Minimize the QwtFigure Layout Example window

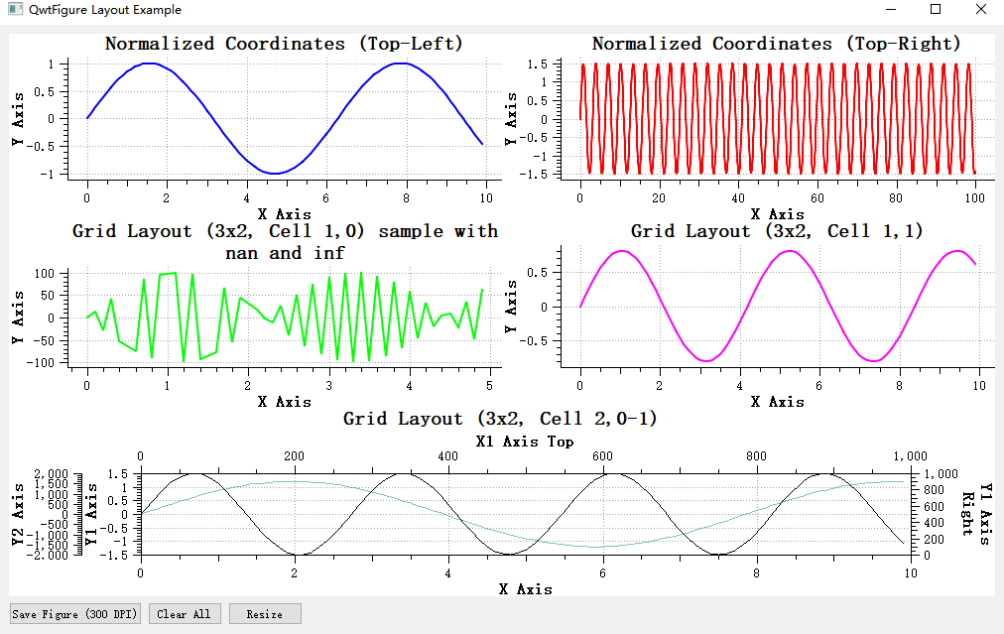(x=890, y=10)
